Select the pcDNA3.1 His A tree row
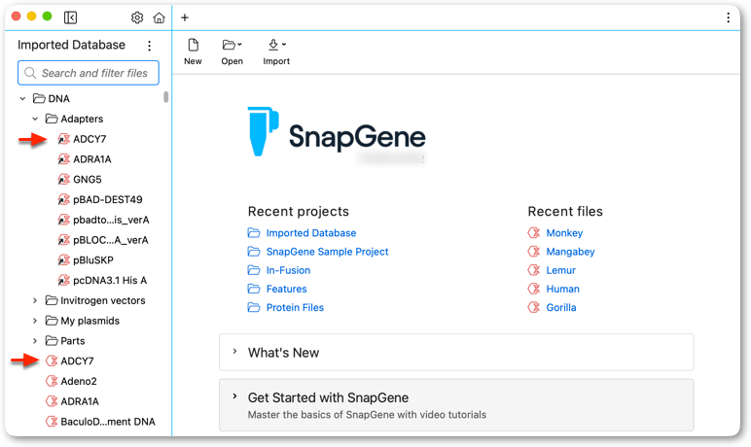The image size is (751, 447). click(x=110, y=280)
